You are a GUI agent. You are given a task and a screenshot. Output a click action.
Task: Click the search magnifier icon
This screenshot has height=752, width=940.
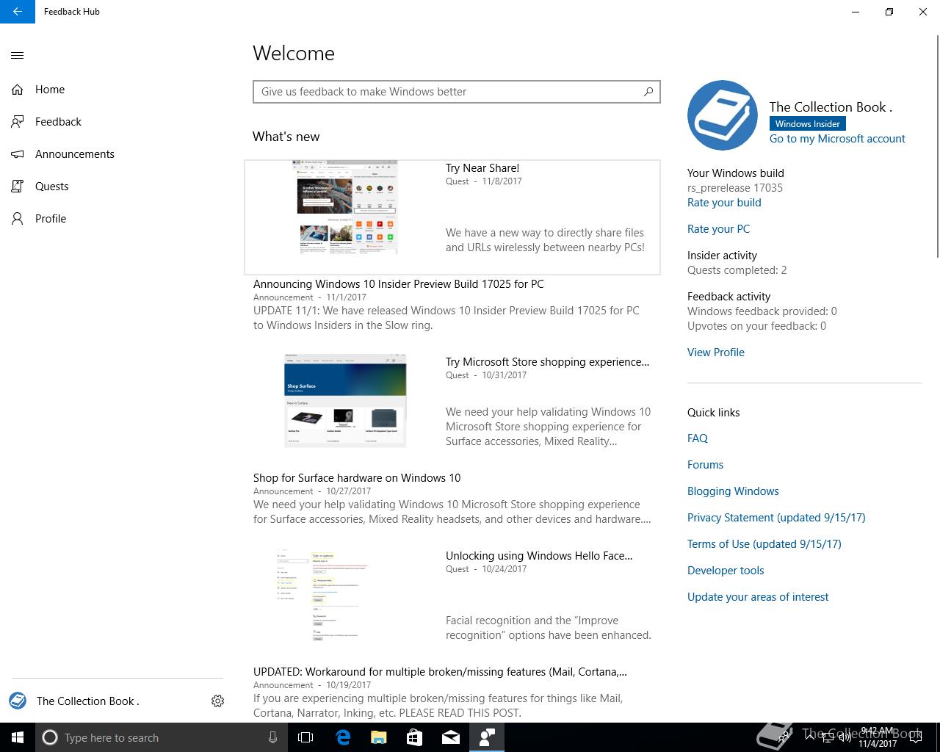tap(648, 92)
